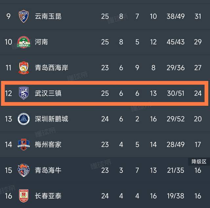The image size is (210, 208).
Task: Click the Qingdao West Coast club crest
Action: tap(24, 67)
